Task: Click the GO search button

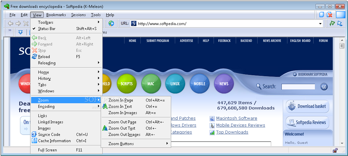Action: pos(324,87)
